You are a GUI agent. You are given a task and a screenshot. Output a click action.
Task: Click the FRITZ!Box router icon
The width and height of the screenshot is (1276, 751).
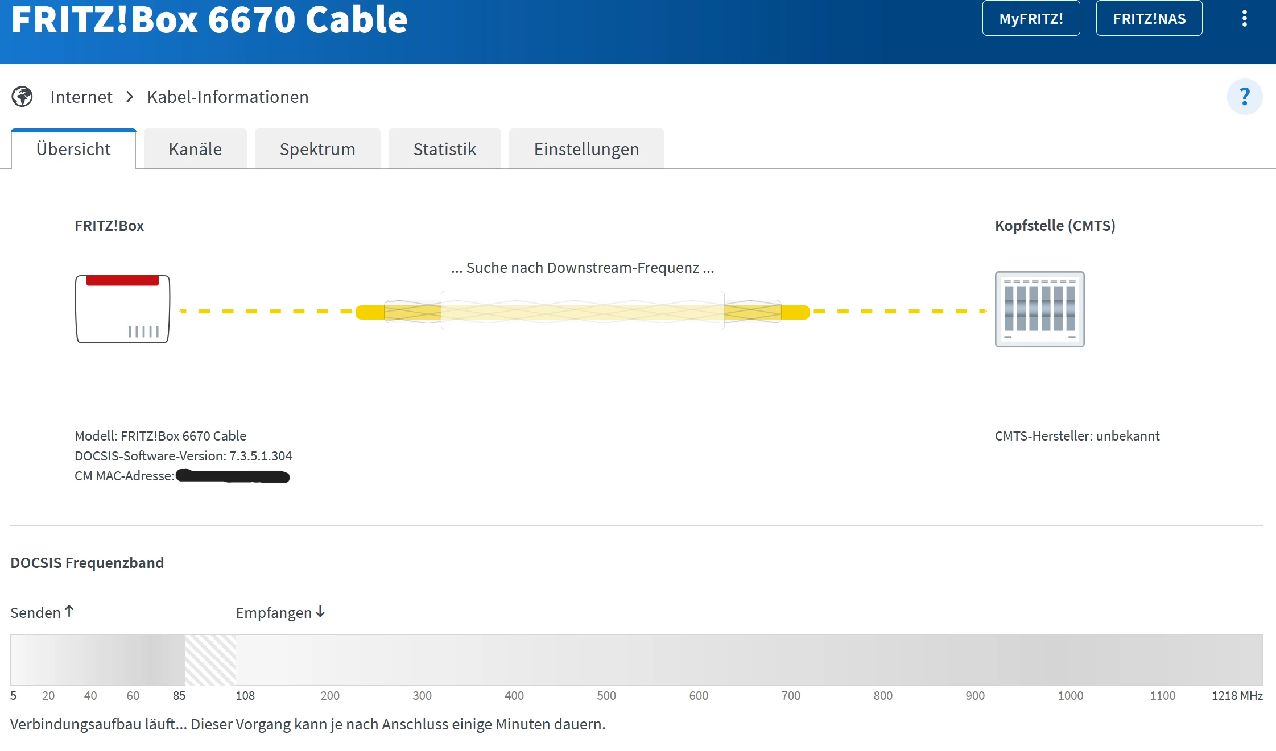[122, 309]
